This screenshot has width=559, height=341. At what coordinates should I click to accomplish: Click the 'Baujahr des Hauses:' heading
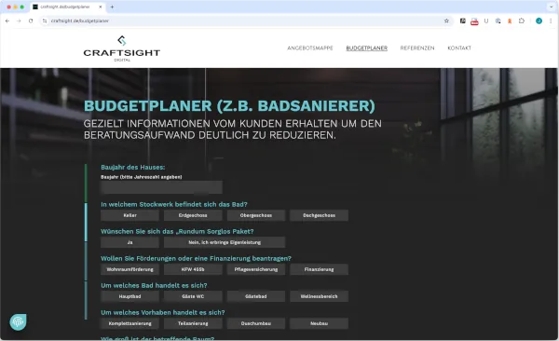pyautogui.click(x=133, y=168)
